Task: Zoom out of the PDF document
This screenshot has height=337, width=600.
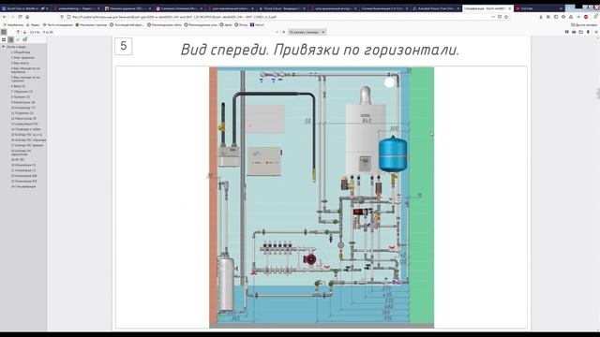Action: pos(277,32)
